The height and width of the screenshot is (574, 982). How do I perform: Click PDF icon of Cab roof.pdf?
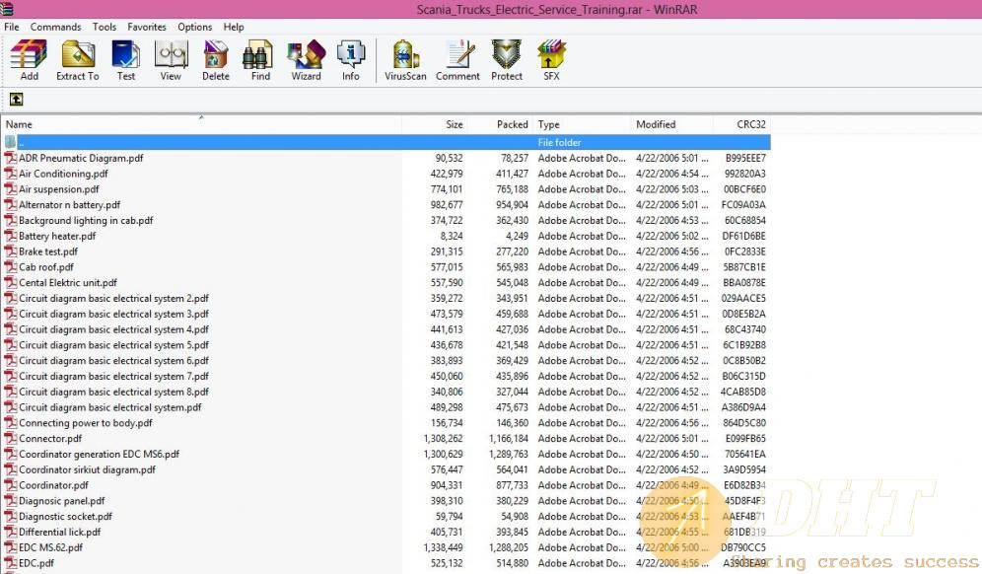(x=11, y=267)
